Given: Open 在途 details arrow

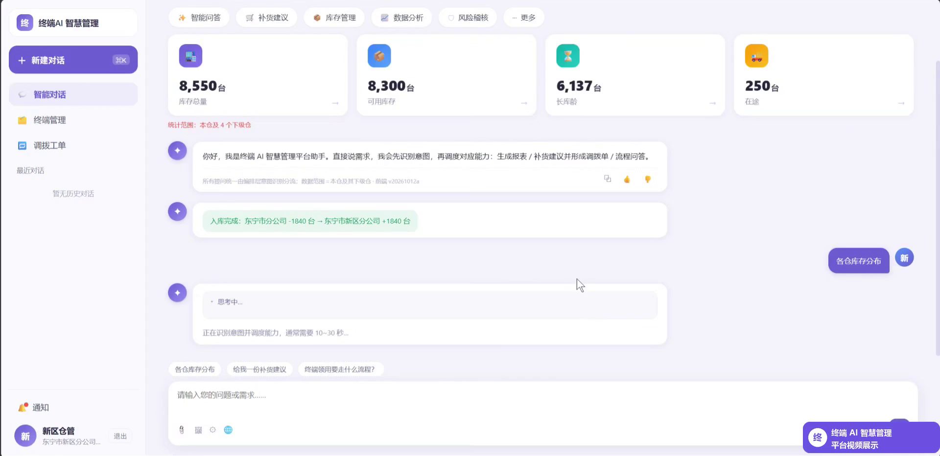Looking at the screenshot, I should [x=901, y=103].
